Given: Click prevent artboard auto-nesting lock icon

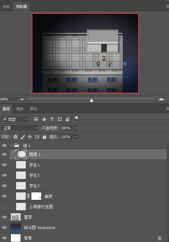Looking at the screenshot, I should point(37,137).
